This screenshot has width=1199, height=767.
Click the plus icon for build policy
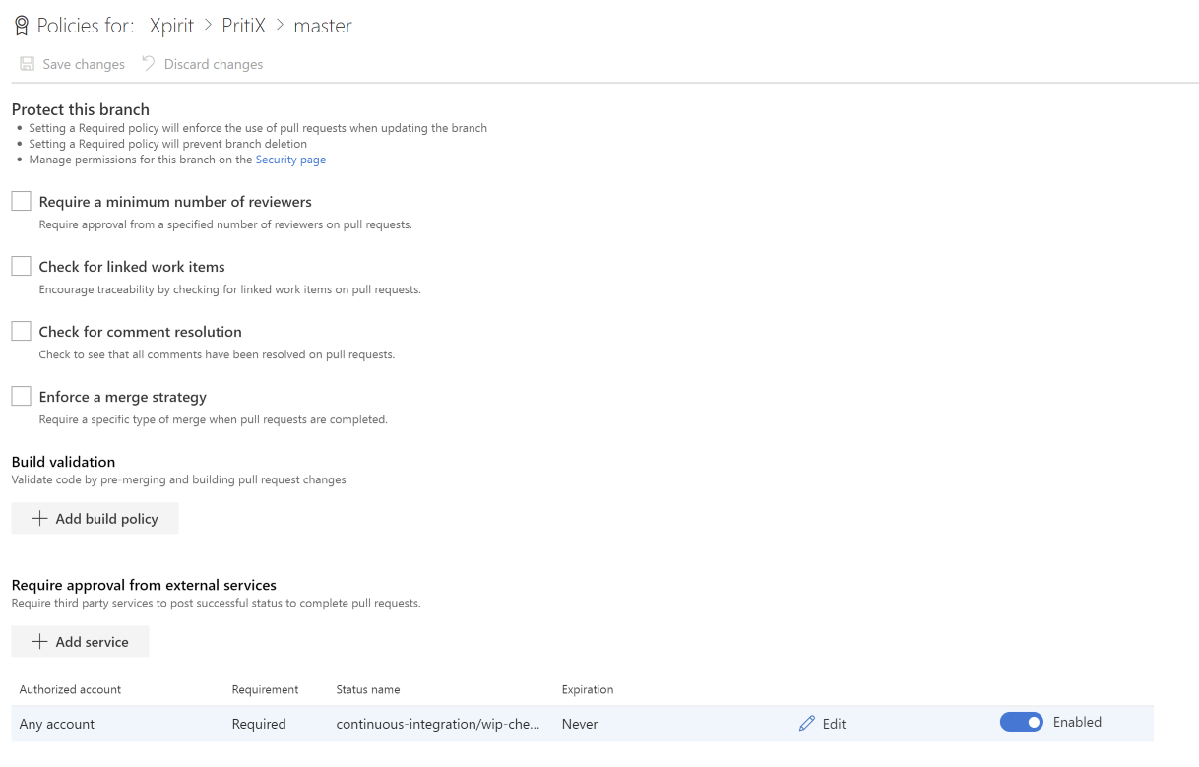click(x=39, y=519)
